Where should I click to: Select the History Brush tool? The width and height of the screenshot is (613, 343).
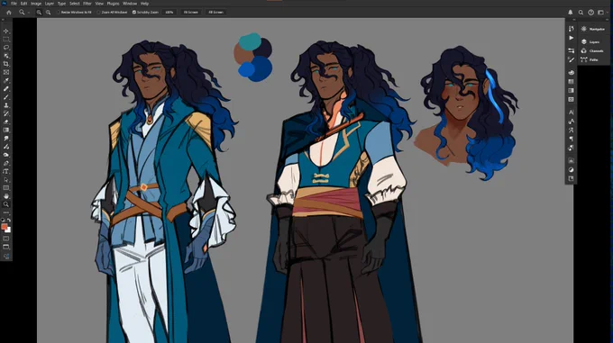6,113
